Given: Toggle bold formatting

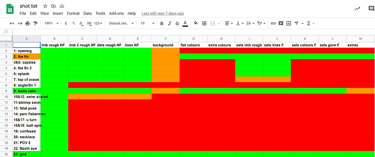Looking at the screenshot, I should point(162,24).
